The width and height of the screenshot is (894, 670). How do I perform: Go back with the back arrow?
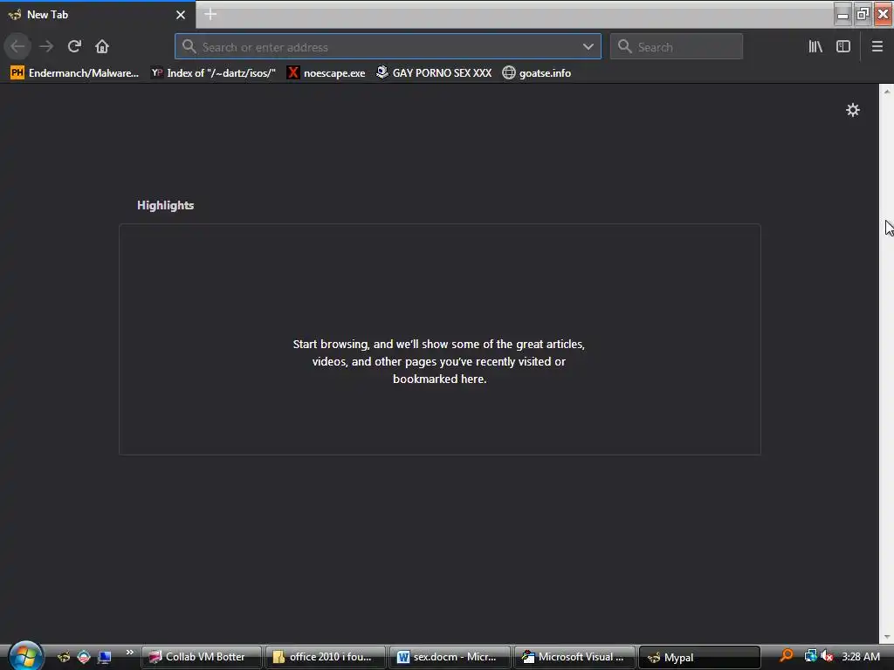(x=17, y=46)
